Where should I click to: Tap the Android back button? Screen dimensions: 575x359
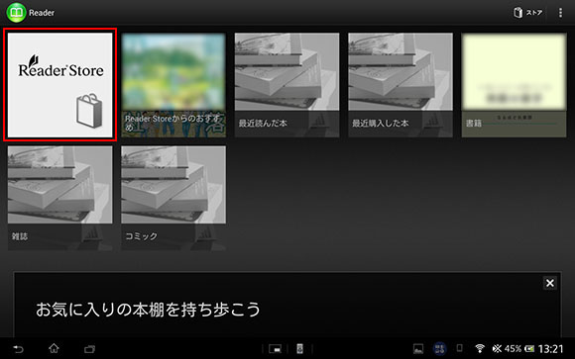point(18,349)
